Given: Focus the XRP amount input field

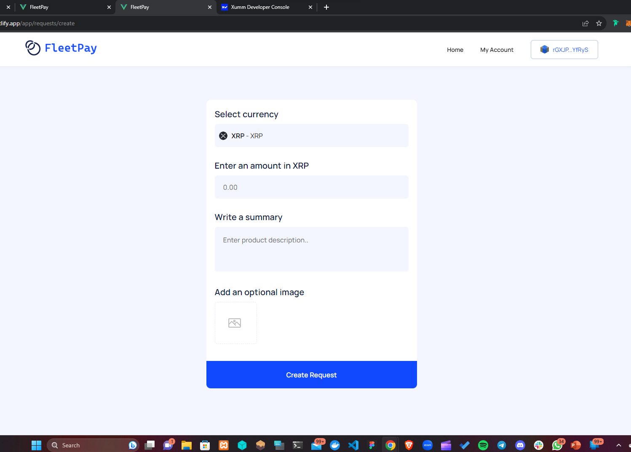Looking at the screenshot, I should 311,187.
